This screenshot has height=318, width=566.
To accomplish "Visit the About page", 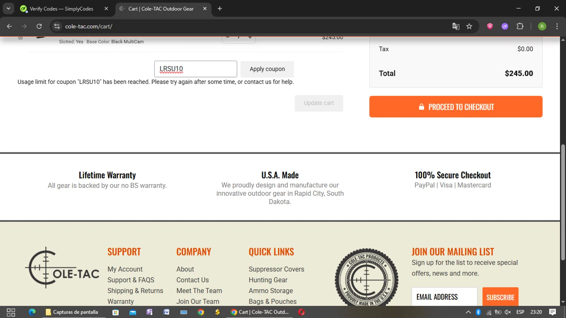I will click(x=185, y=269).
